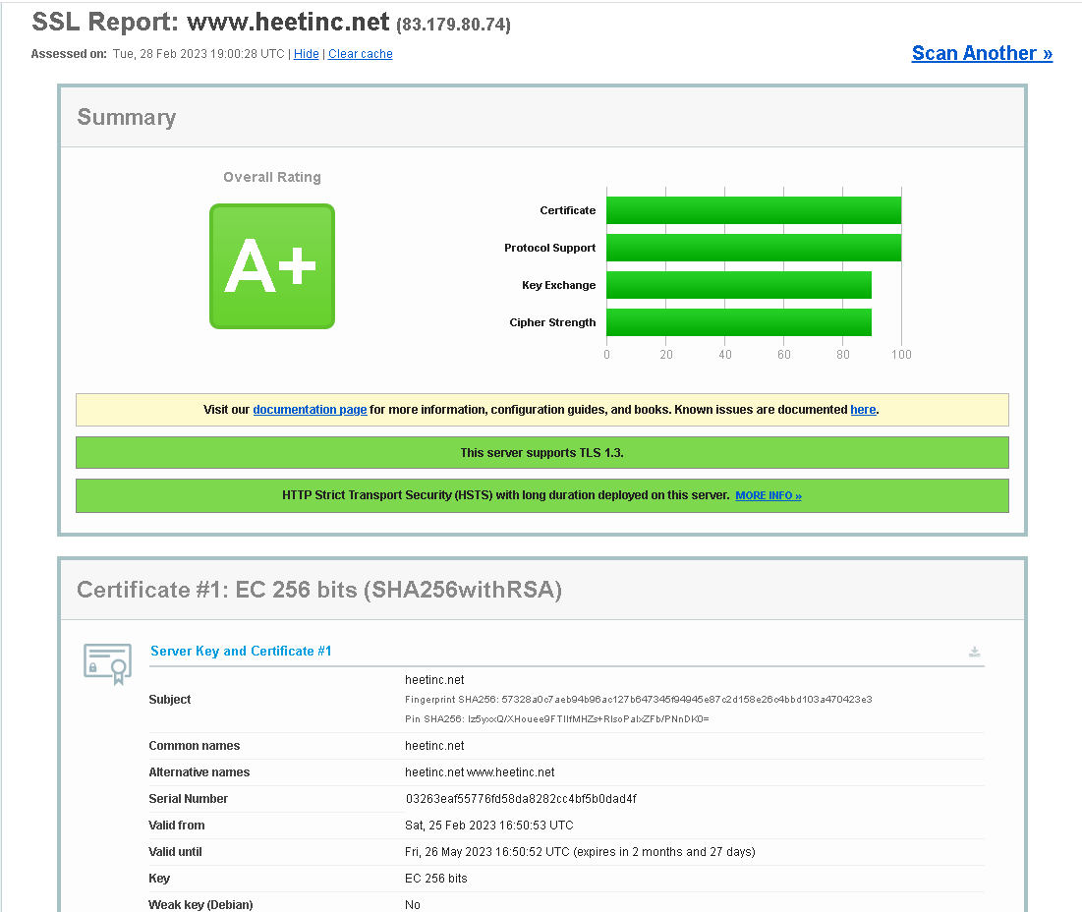Click the Fingerprint SHA256 value line
1082x912 pixels.
click(639, 700)
